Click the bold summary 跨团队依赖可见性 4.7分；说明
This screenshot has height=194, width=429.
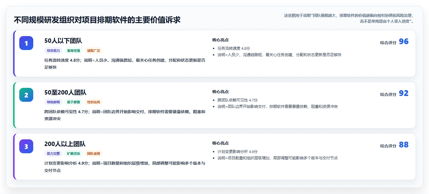pos(125,115)
